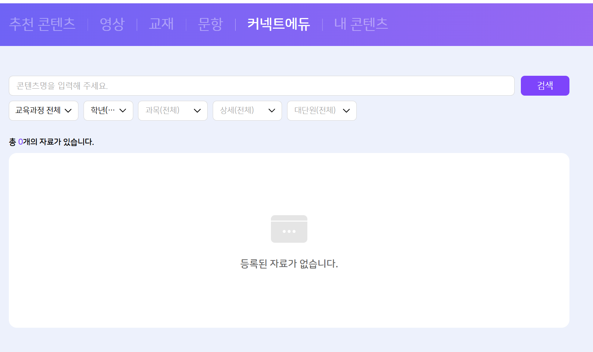Click the 등록된 자료가 없습니다 message
593x352 pixels.
click(x=289, y=263)
